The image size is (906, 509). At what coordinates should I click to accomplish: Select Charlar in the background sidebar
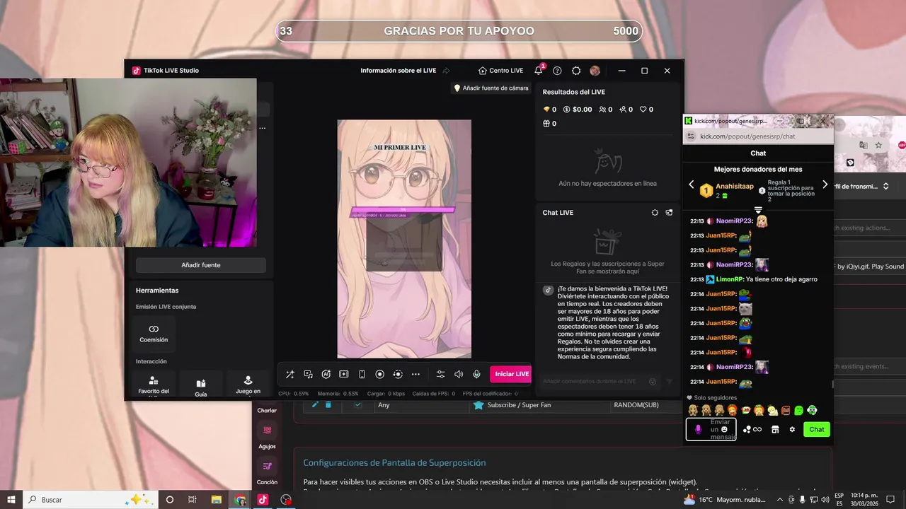[x=267, y=410]
